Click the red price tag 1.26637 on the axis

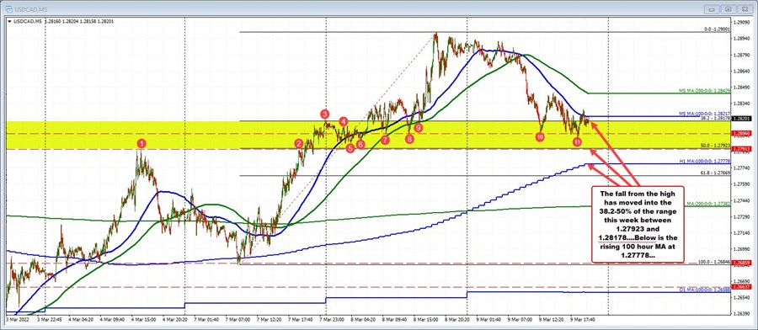coord(740,286)
